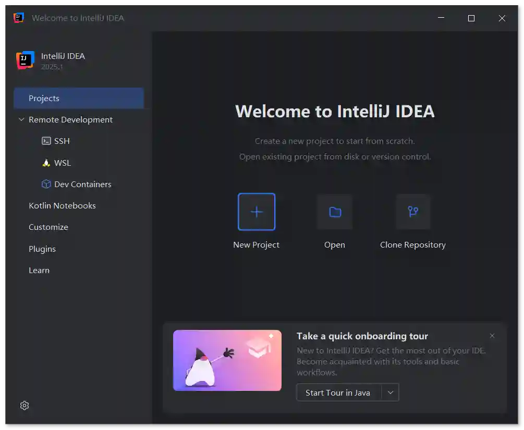Select the Projects tab in sidebar
Image resolution: width=524 pixels, height=430 pixels.
(78, 99)
